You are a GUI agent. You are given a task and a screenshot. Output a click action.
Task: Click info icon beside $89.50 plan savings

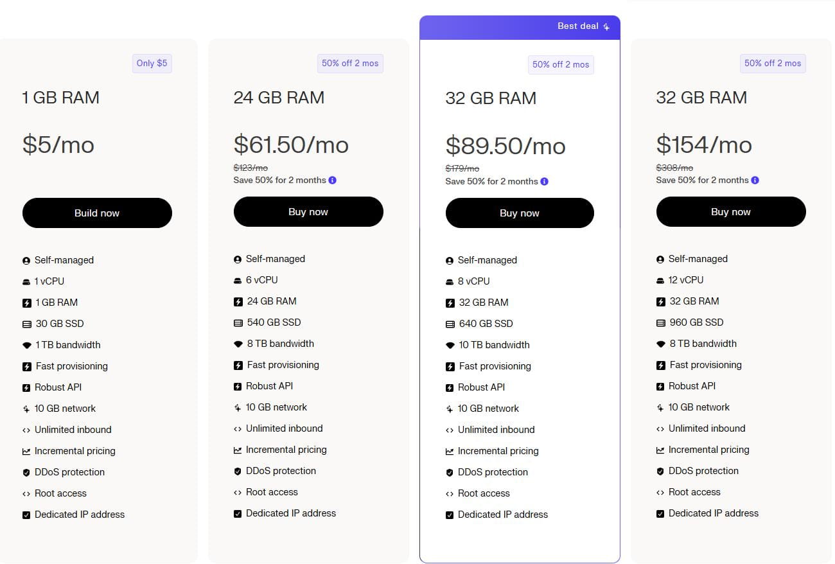coord(544,182)
